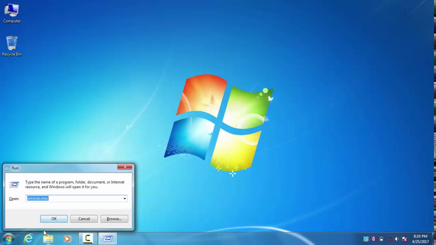Open the Action Center flag icon
The width and height of the screenshot is (436, 245).
[x=405, y=239]
